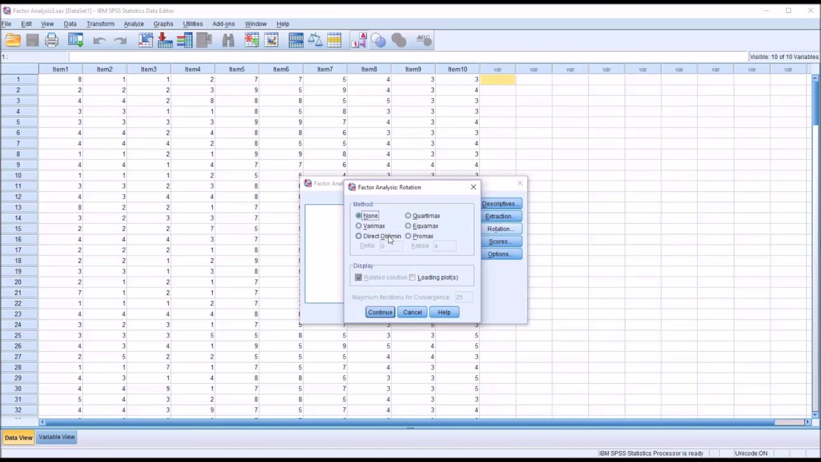The width and height of the screenshot is (821, 462).
Task: Select the Item10 column header
Action: click(457, 69)
